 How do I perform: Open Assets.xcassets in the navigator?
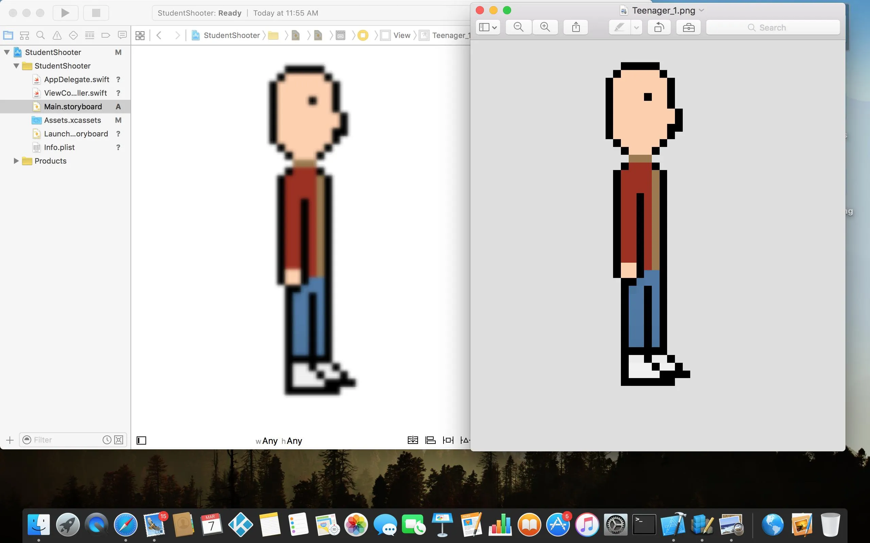(x=72, y=120)
